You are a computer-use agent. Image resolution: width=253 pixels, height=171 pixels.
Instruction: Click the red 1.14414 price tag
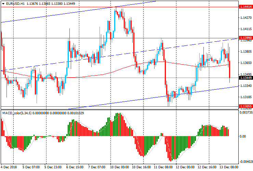click(246, 7)
